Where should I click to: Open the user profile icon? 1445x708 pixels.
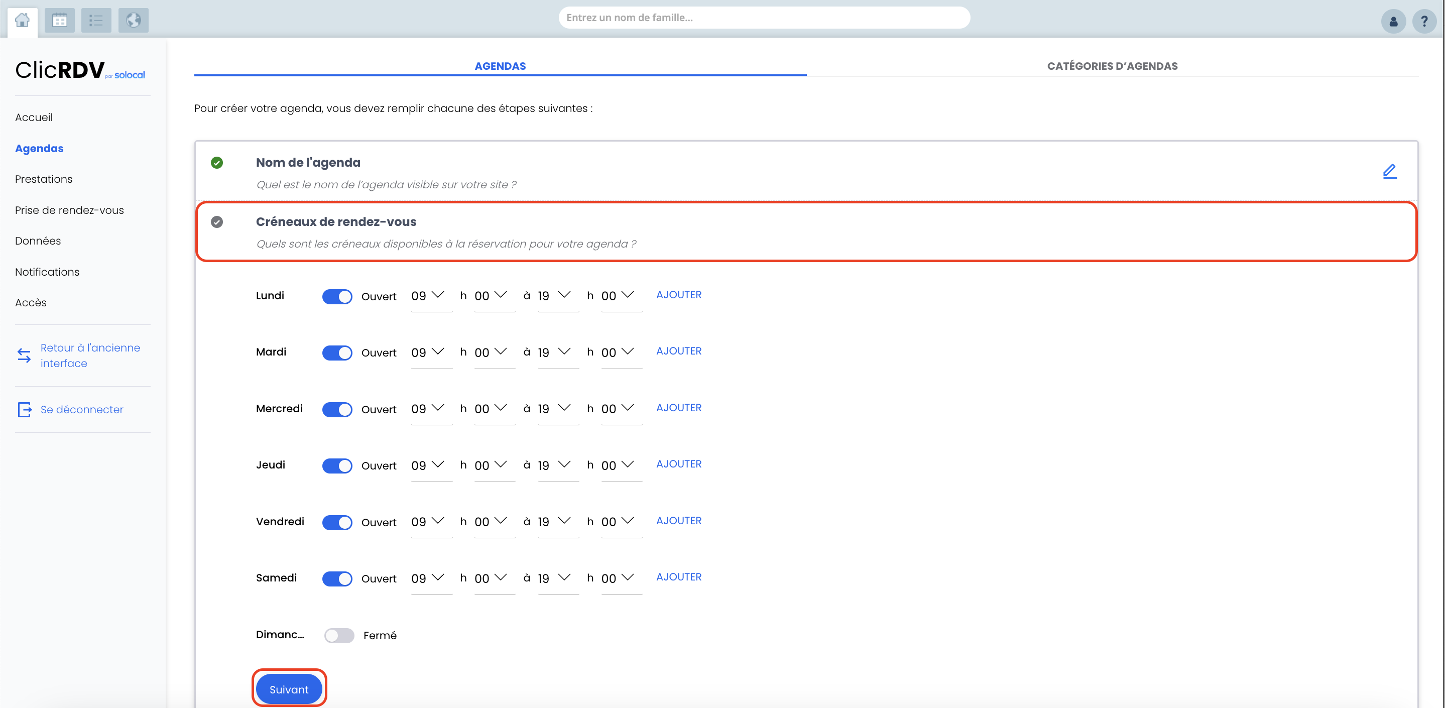coord(1393,22)
